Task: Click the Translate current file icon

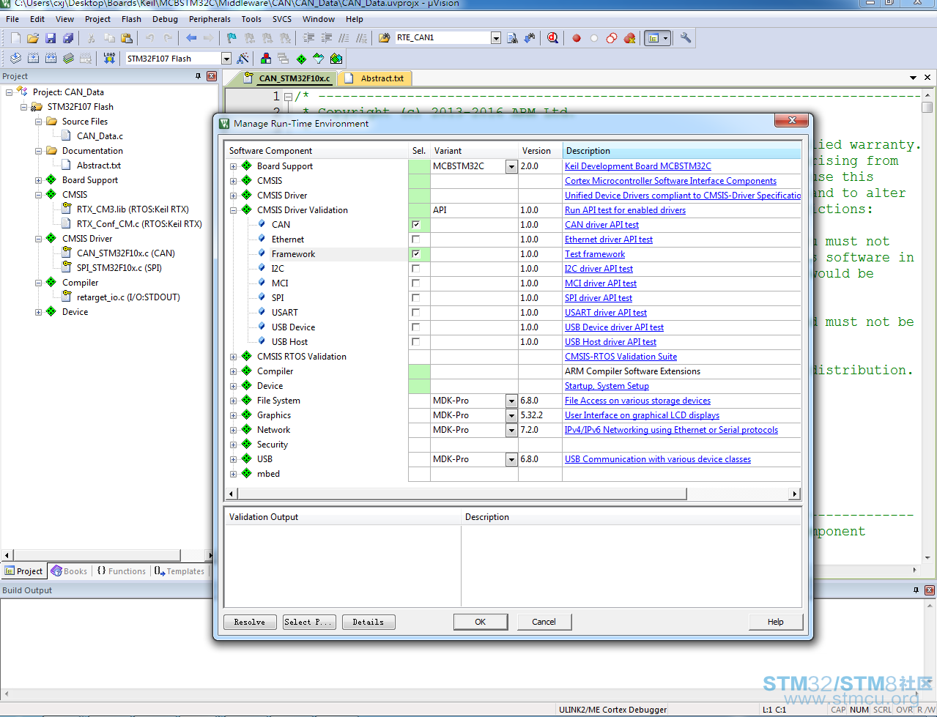Action: (x=15, y=59)
